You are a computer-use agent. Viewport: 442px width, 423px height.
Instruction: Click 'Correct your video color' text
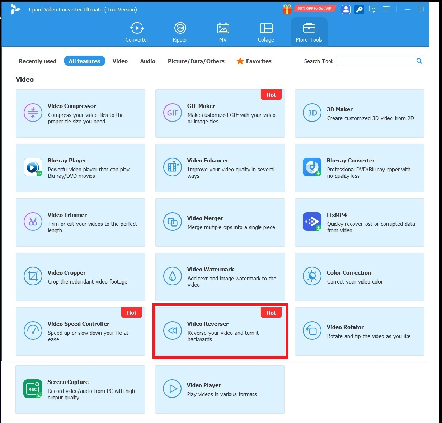pyautogui.click(x=355, y=282)
